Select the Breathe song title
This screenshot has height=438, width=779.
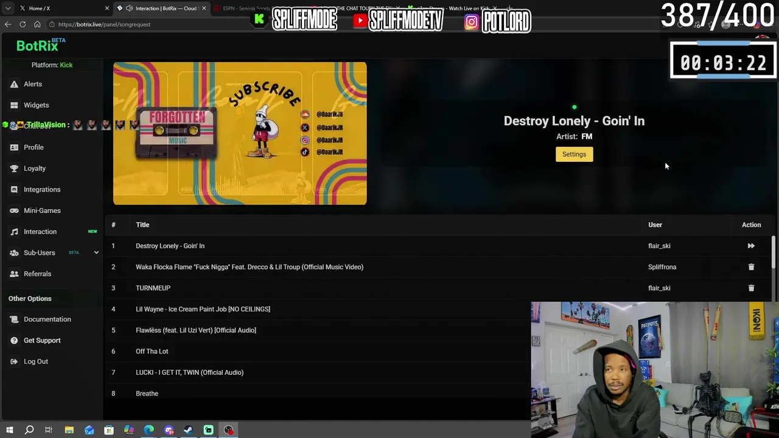click(x=147, y=394)
